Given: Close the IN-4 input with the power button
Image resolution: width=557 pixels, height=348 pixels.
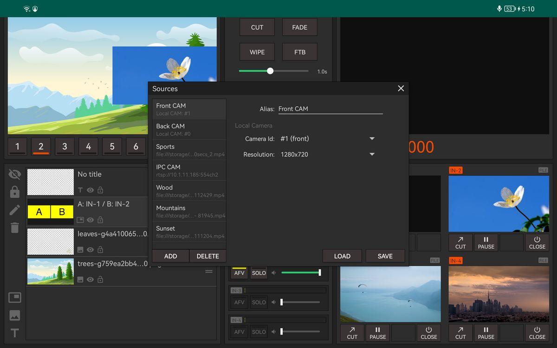Looking at the screenshot, I should [x=537, y=333].
